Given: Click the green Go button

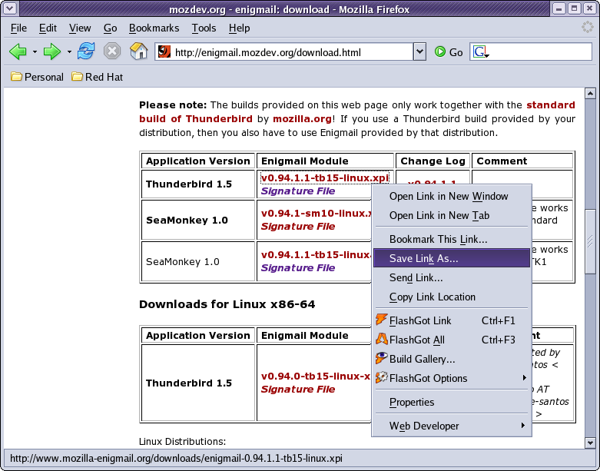Looking at the screenshot, I should coord(449,52).
